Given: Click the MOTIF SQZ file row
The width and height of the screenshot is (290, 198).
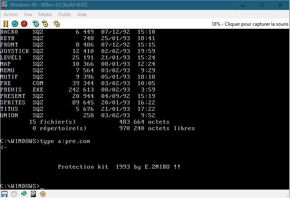Looking at the screenshot, I should tap(78, 77).
